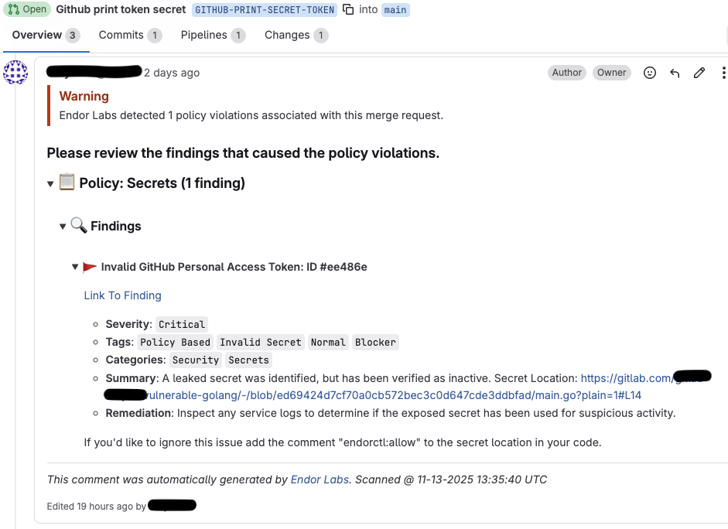View the Changes tab
728x529 pixels.
click(289, 35)
